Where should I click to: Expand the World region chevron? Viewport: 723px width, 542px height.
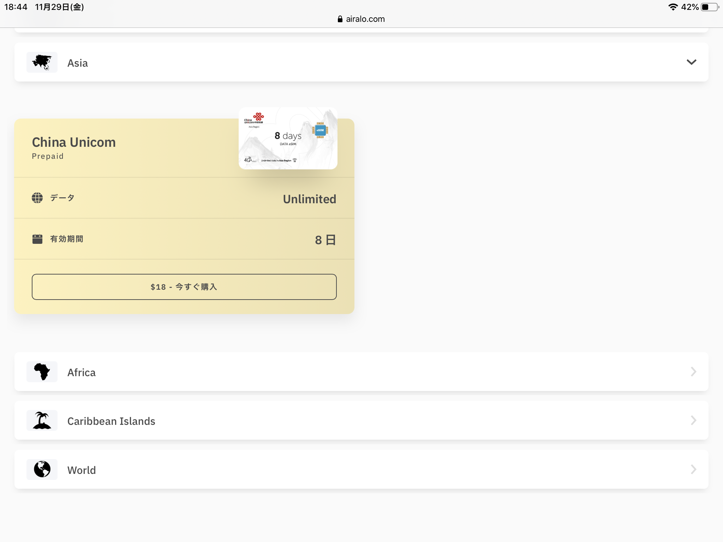693,469
